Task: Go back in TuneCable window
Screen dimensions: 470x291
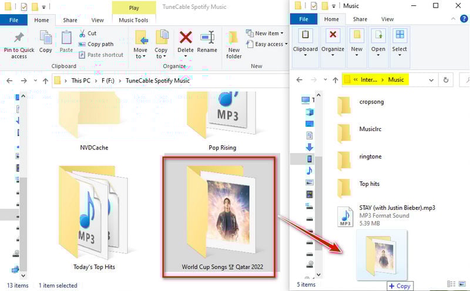Action: 9,81
